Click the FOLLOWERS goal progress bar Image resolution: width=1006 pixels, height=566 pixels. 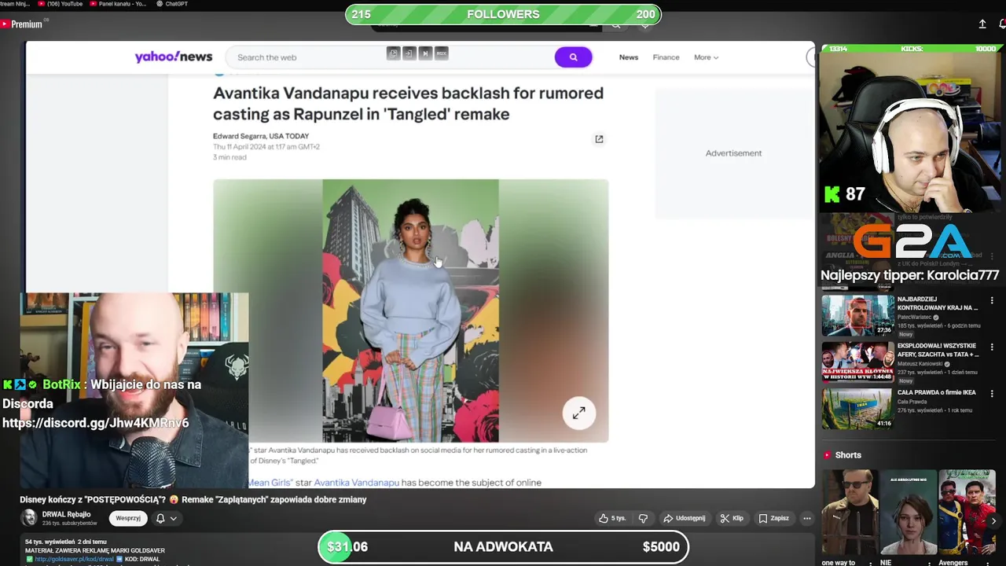point(503,14)
